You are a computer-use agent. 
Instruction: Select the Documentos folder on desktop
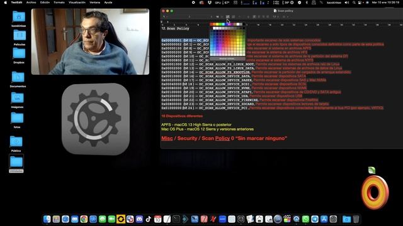[18, 77]
